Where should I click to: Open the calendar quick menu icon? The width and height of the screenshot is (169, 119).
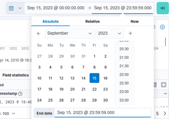[x=15, y=8]
